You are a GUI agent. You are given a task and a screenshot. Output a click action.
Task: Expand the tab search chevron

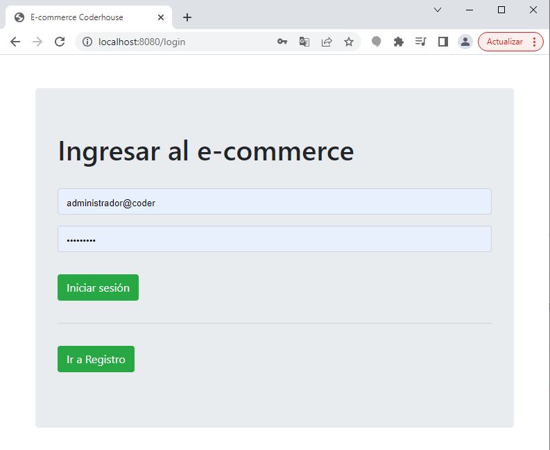coord(438,10)
